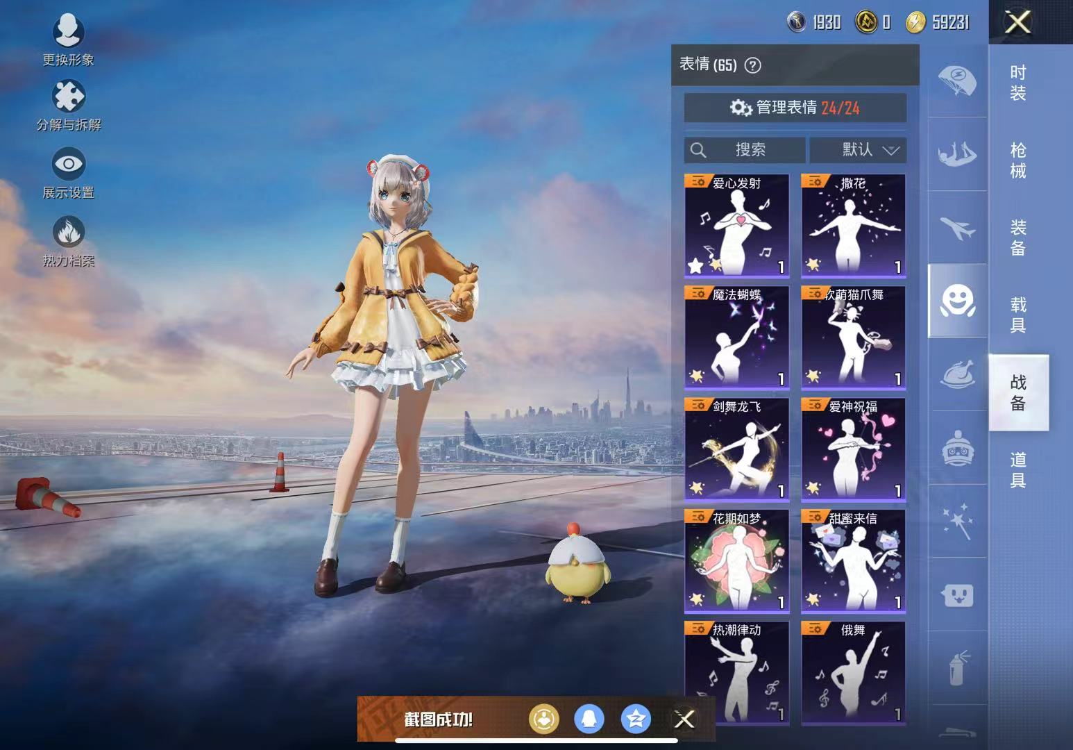Select the 甜蜜来信 emote card
Viewport: 1073px width, 750px height.
click(853, 560)
